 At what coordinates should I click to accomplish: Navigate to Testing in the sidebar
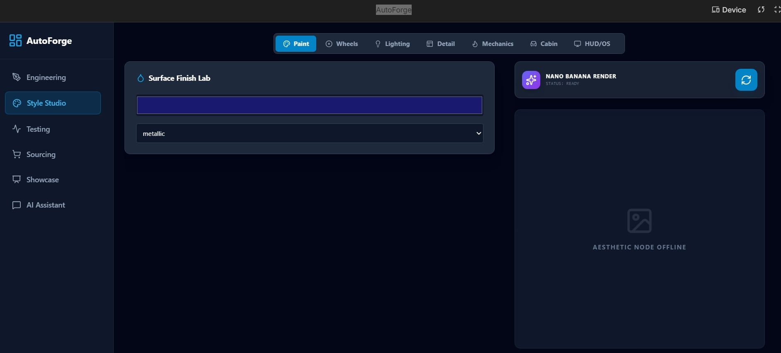click(x=38, y=129)
